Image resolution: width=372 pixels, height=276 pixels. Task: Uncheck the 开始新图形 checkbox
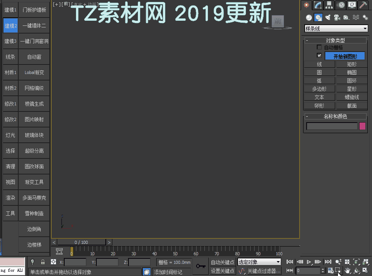click(x=319, y=56)
